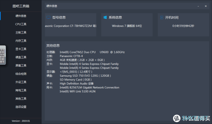Click the monitor icon beside 型号信息
The width and height of the screenshot is (212, 124).
(48, 17)
